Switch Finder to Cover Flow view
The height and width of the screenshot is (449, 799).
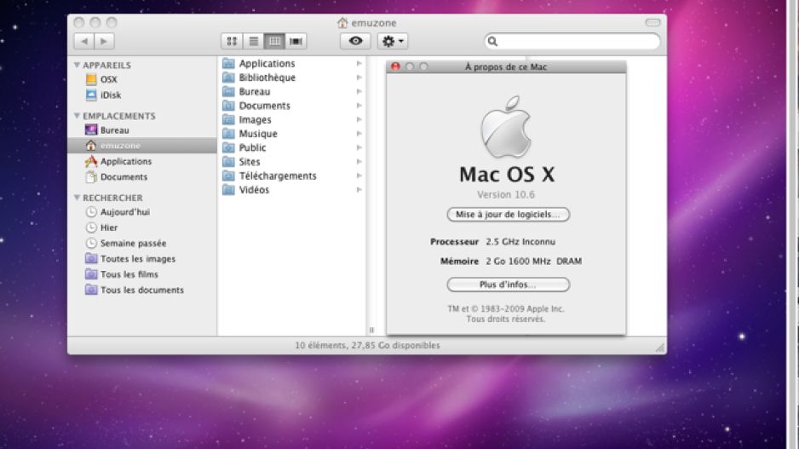tap(296, 41)
